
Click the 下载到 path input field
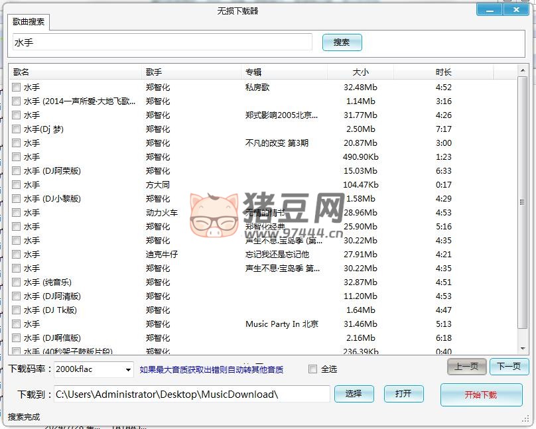pos(191,395)
